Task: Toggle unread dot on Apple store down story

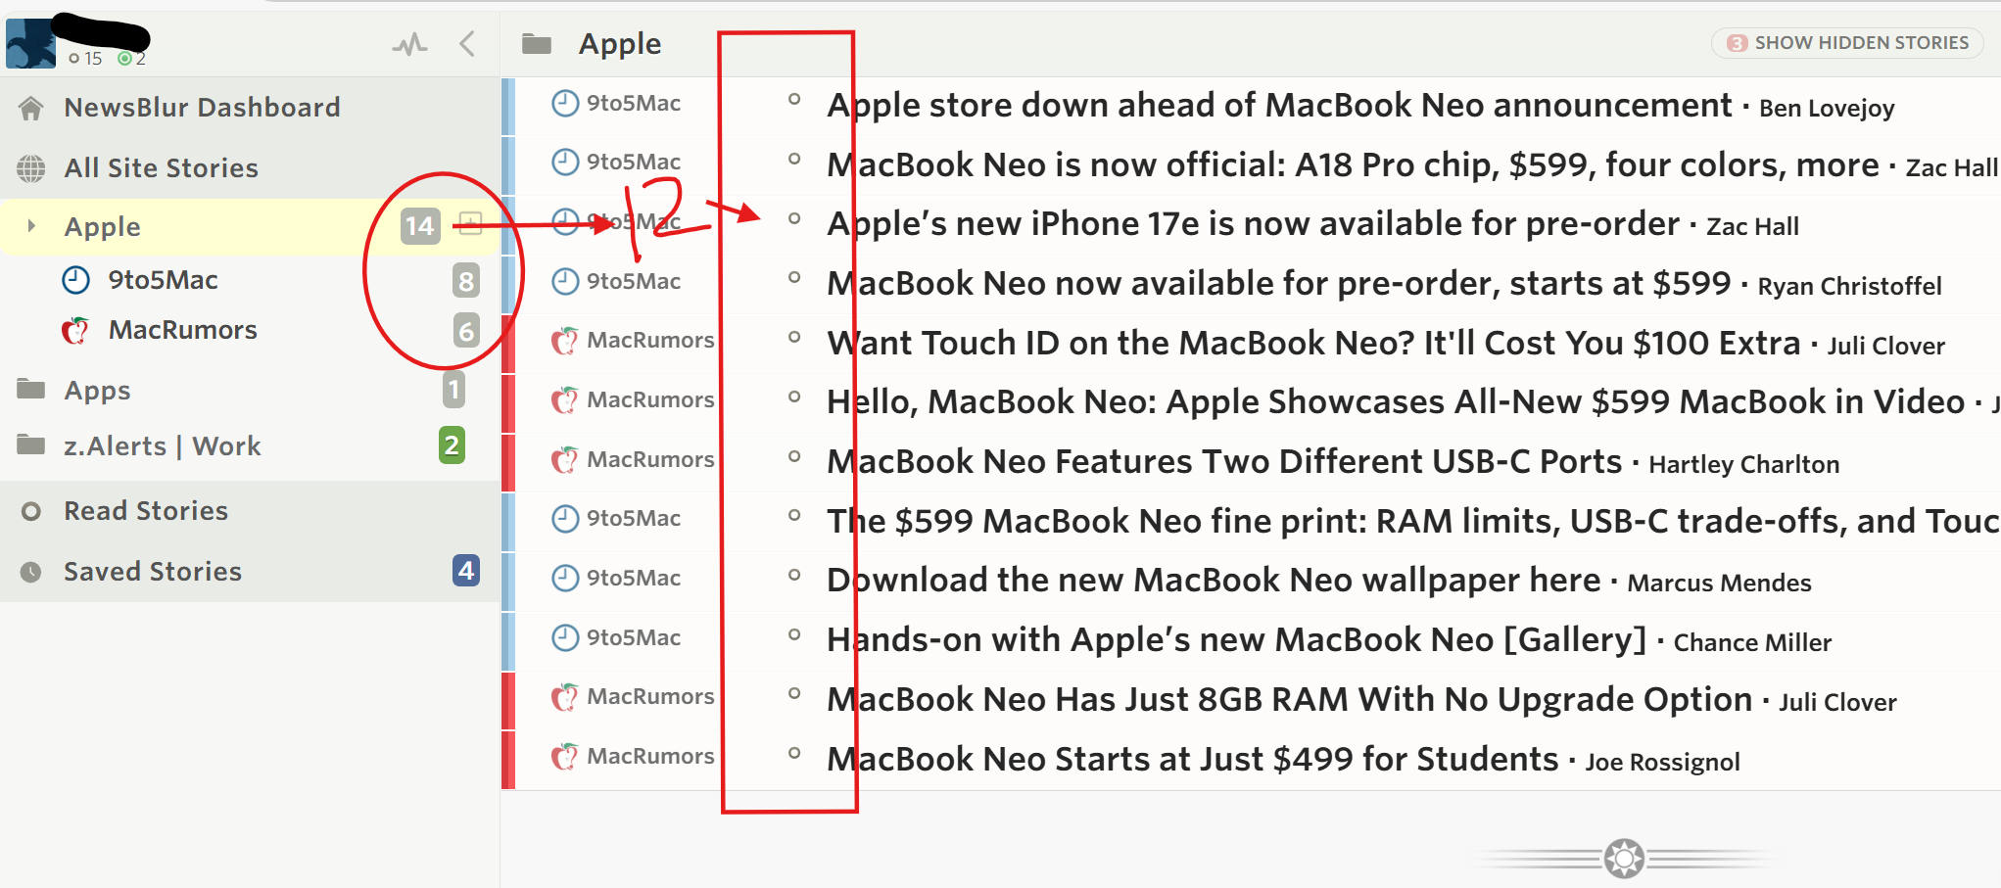Action: [x=794, y=99]
